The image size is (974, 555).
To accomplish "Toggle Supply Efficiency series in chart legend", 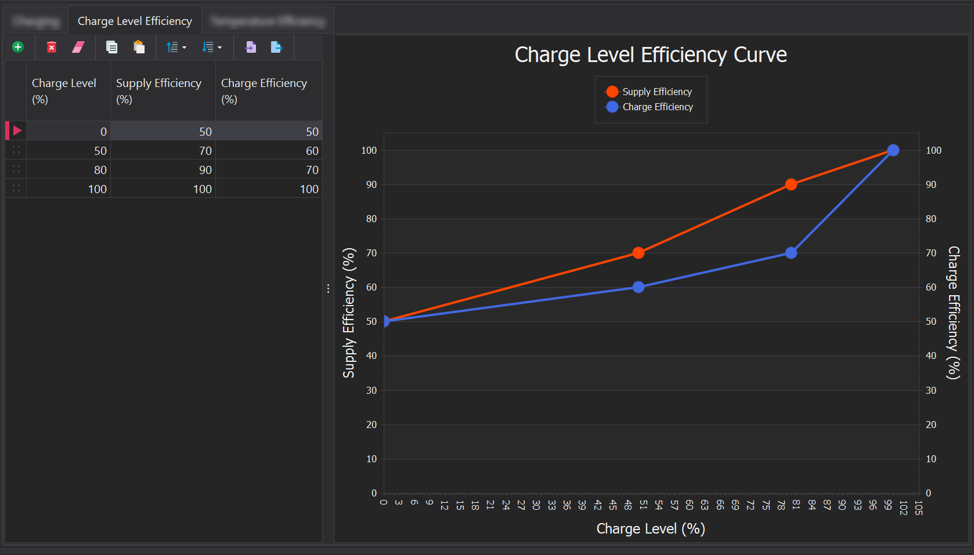I will click(649, 92).
